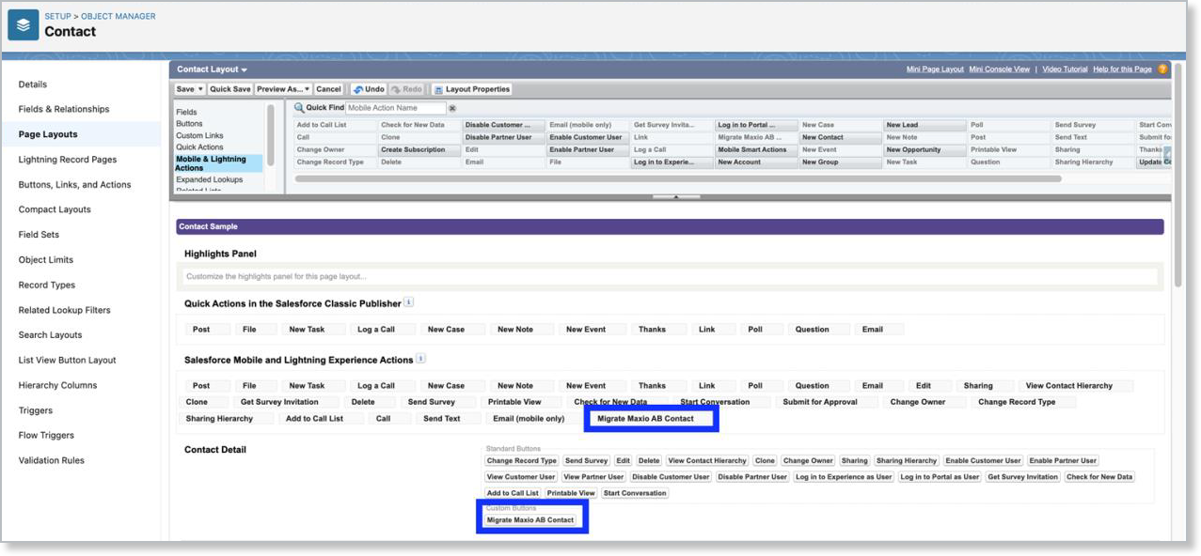This screenshot has height=556, width=1201.
Task: Collapse the palette using the divider handle
Action: point(676,197)
